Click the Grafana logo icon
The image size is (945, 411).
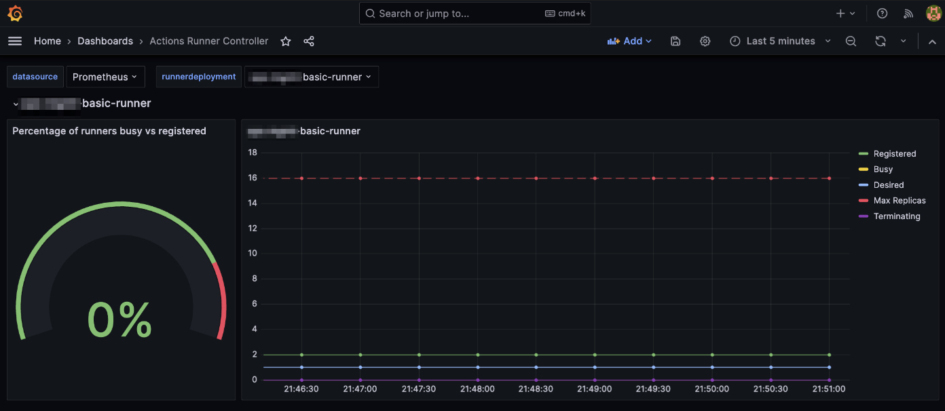pyautogui.click(x=15, y=14)
